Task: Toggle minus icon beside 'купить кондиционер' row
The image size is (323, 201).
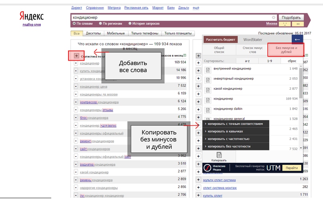Action: (x=76, y=71)
